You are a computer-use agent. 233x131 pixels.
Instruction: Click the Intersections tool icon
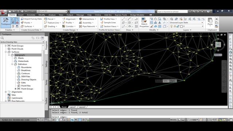[x=80, y=19]
